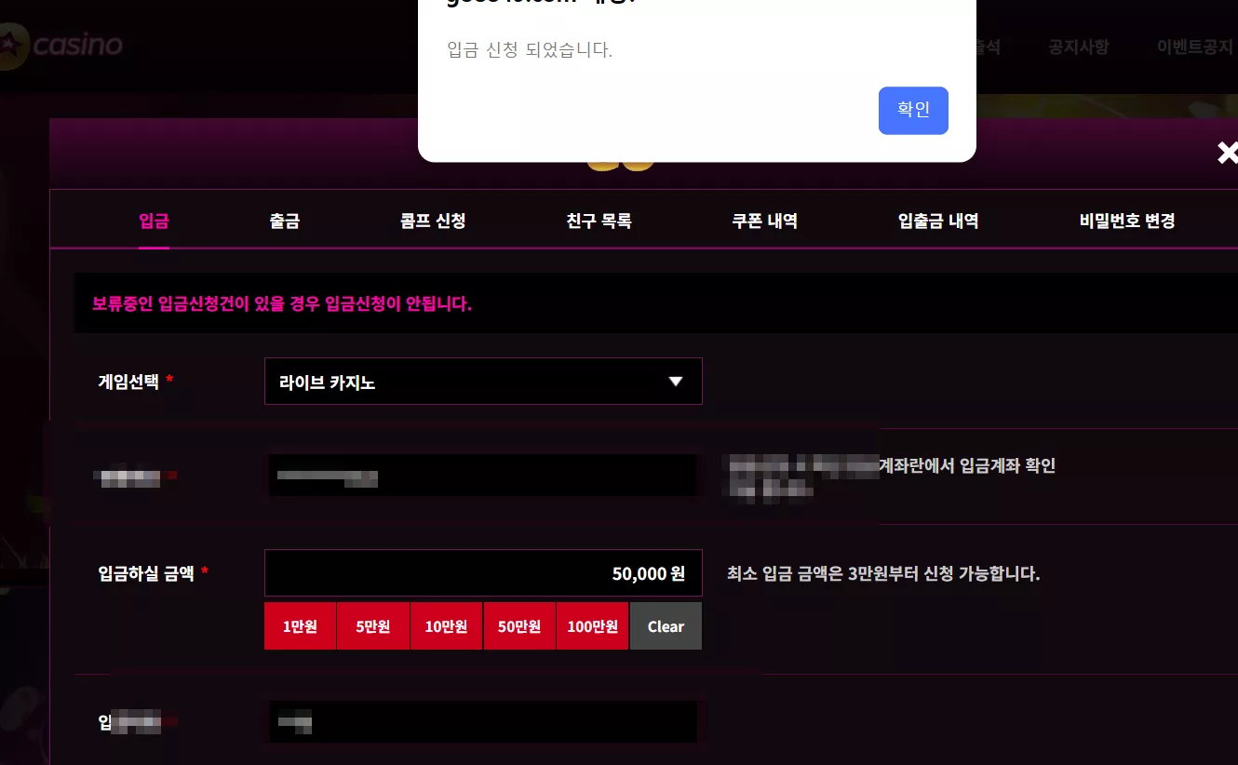Screen dimensions: 1238x765
Task: Click the casino logo at top left
Action: click(61, 45)
